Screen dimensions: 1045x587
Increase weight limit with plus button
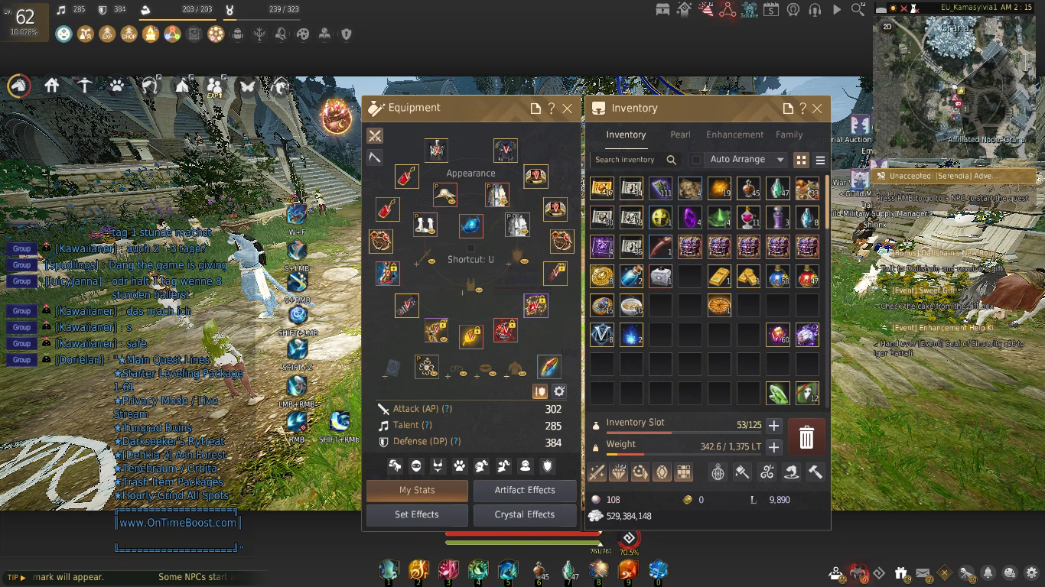(773, 447)
